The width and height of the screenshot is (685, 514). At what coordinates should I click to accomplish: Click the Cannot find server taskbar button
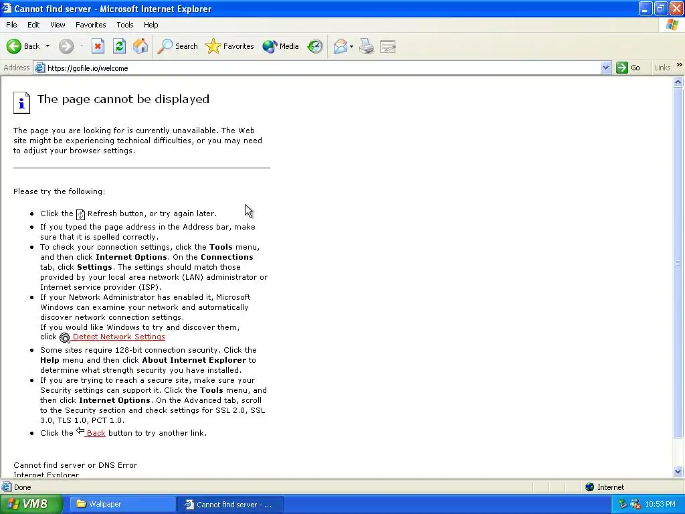click(x=230, y=505)
